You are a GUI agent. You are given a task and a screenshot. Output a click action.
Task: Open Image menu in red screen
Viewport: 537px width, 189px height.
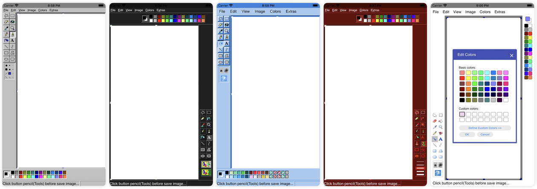(x=353, y=10)
